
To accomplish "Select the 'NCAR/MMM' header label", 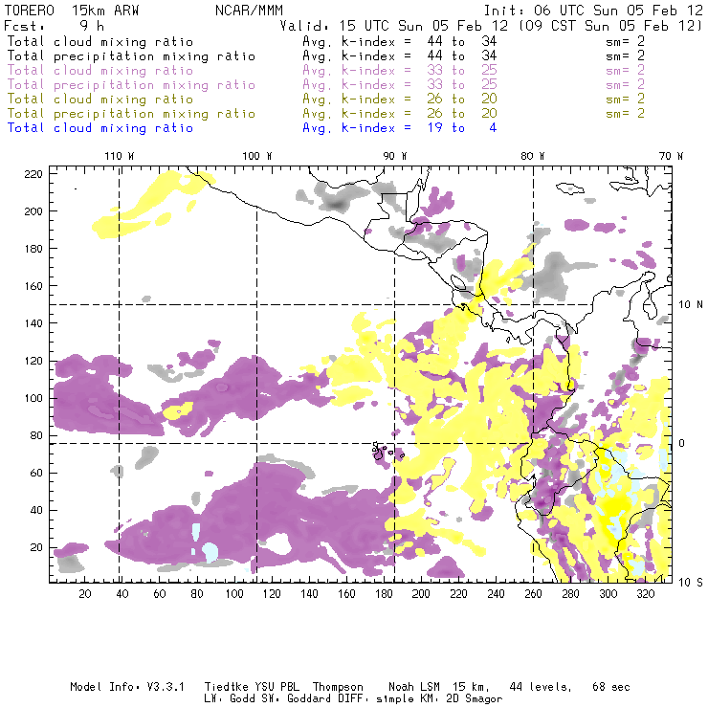I will pos(249,11).
